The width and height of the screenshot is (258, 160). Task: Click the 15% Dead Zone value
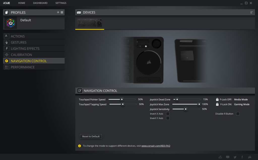[x=205, y=99]
